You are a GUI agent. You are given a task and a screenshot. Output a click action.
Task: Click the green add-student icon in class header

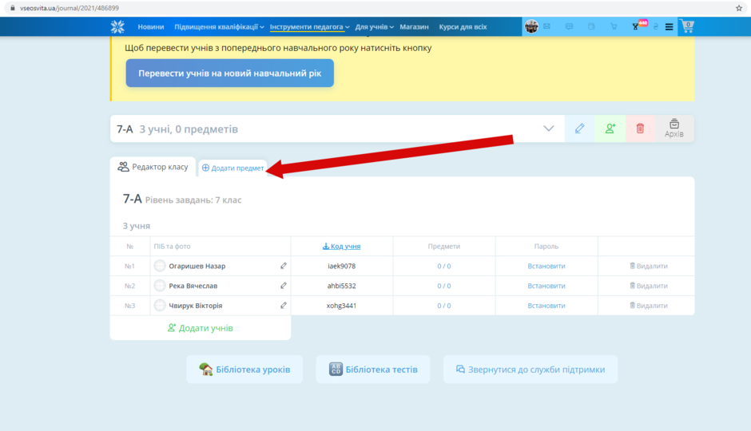pyautogui.click(x=610, y=129)
